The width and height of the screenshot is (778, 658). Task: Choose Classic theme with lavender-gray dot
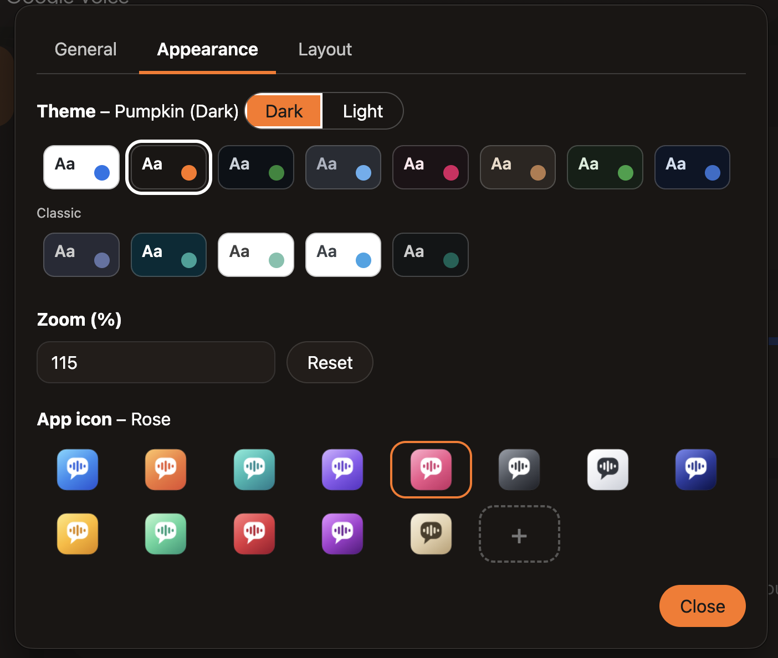[x=81, y=255]
